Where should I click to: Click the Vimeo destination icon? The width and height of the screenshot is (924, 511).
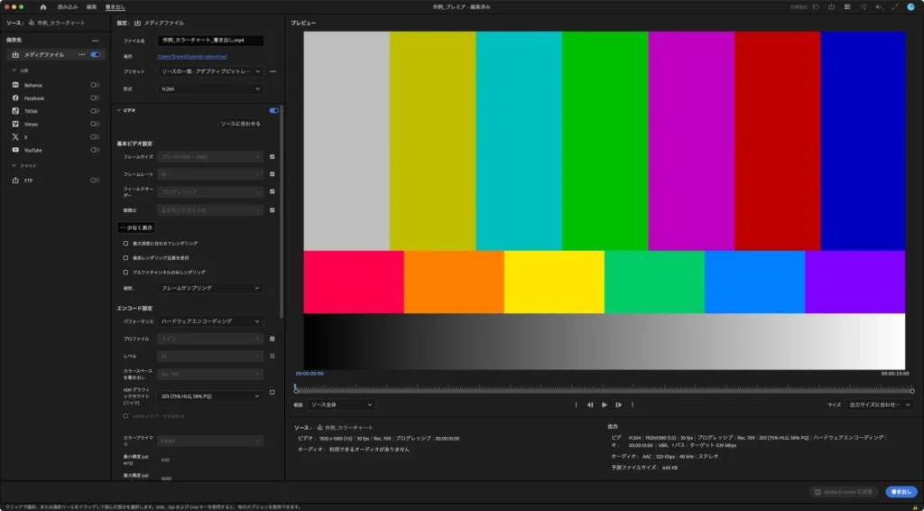15,124
